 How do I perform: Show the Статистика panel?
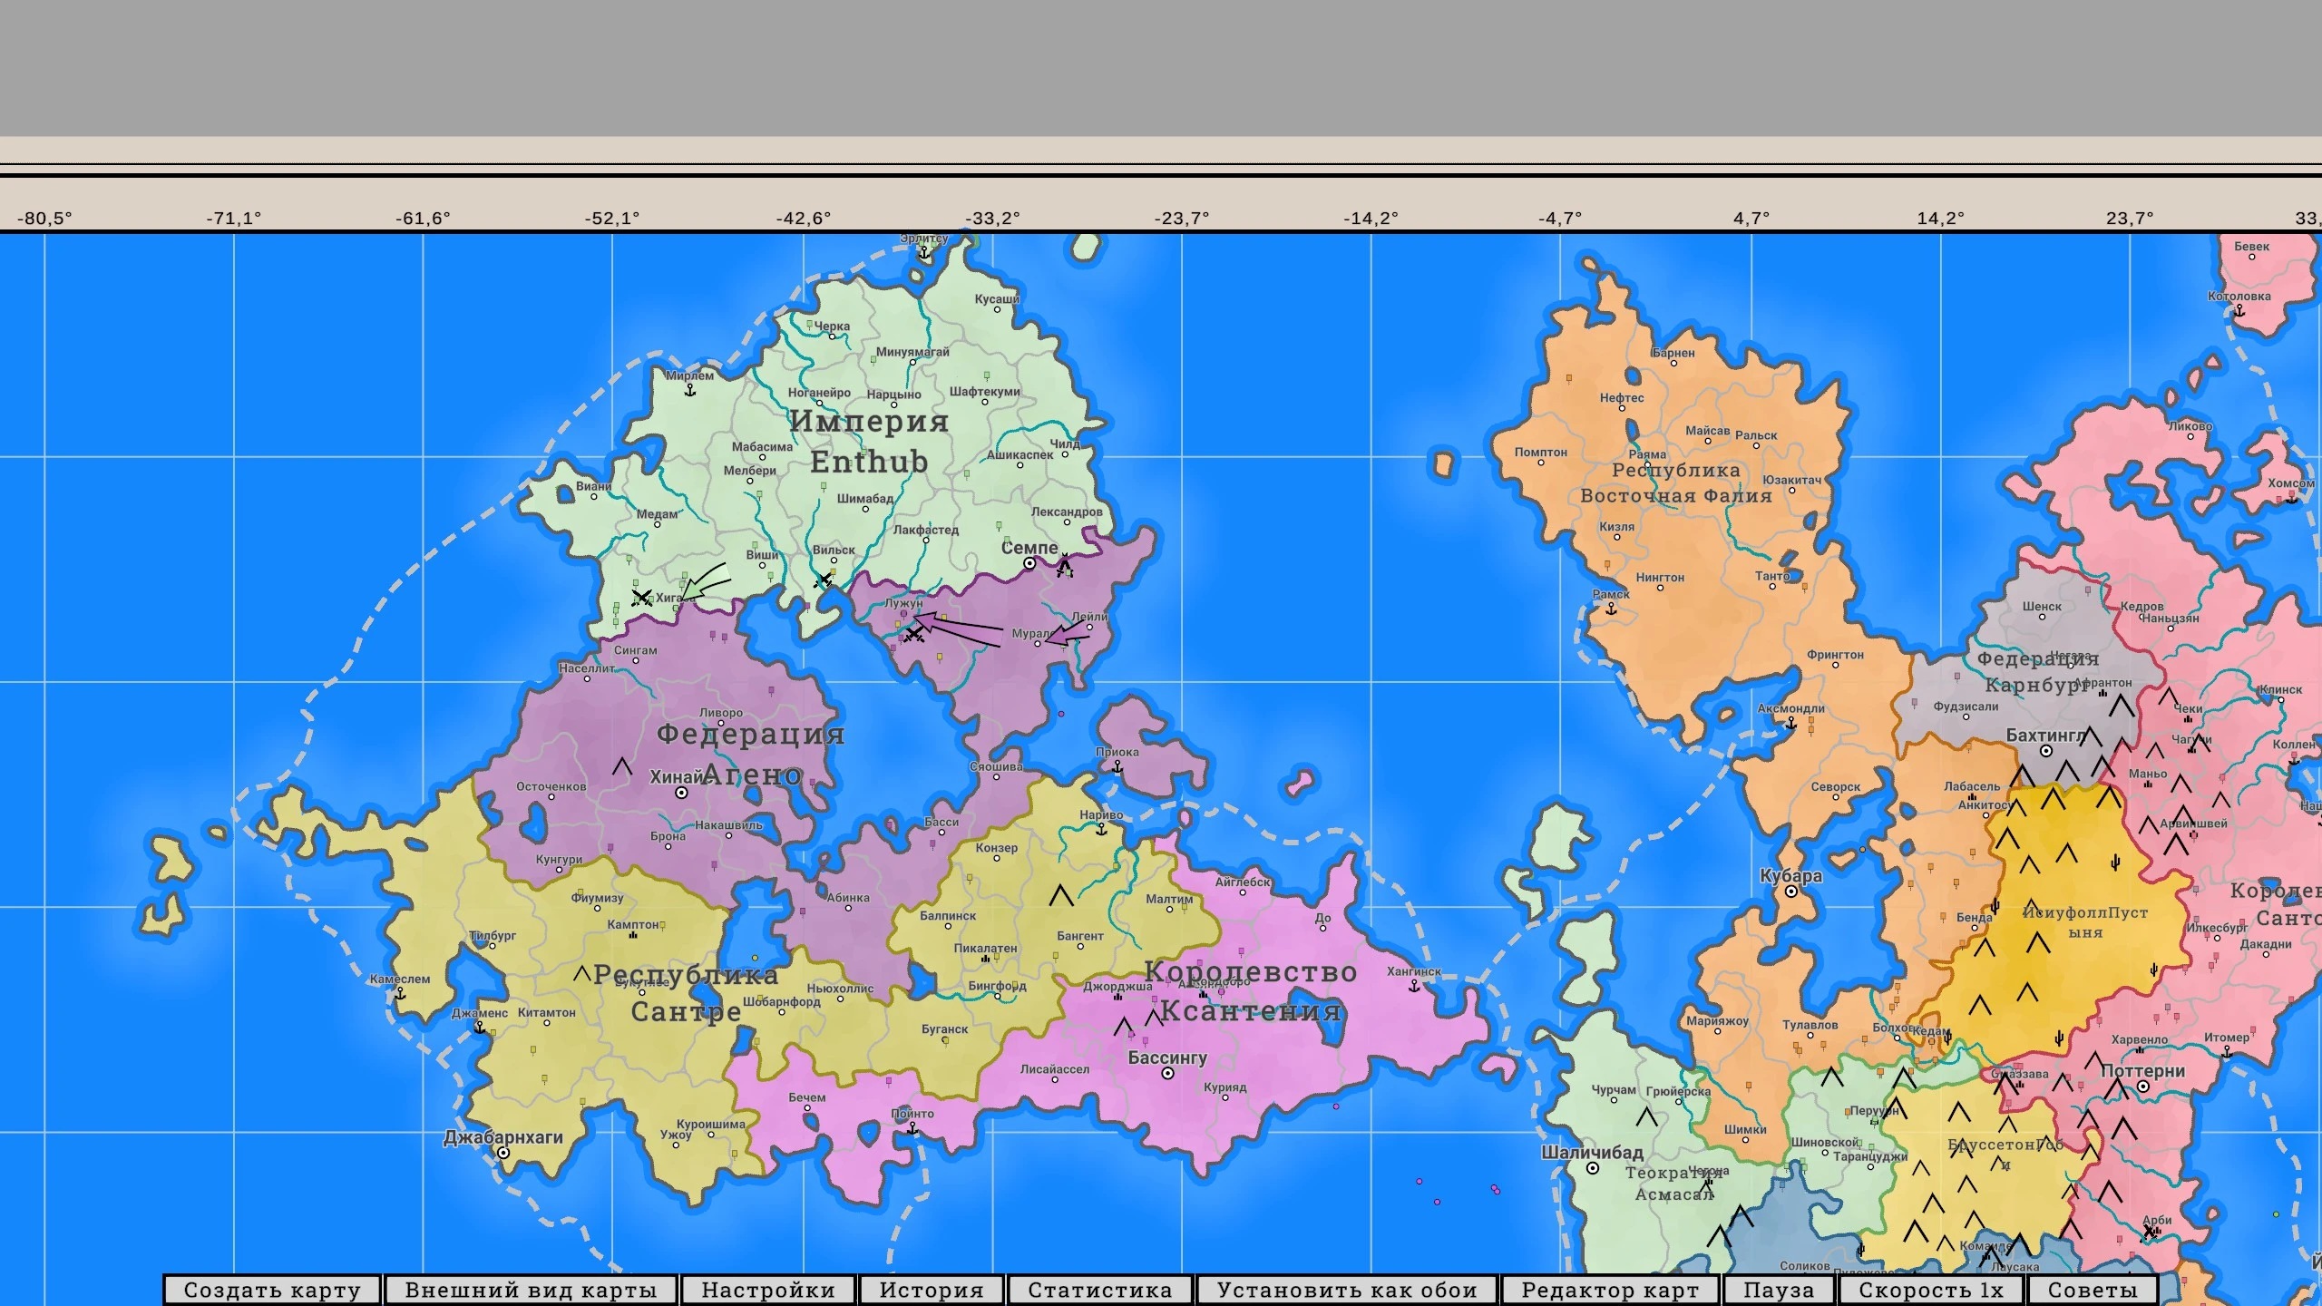pos(1099,1290)
